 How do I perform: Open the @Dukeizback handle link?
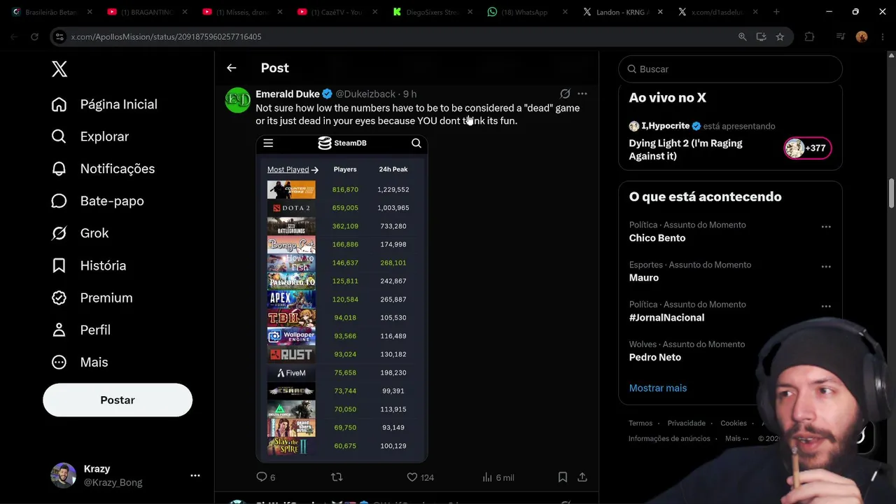[x=365, y=94]
